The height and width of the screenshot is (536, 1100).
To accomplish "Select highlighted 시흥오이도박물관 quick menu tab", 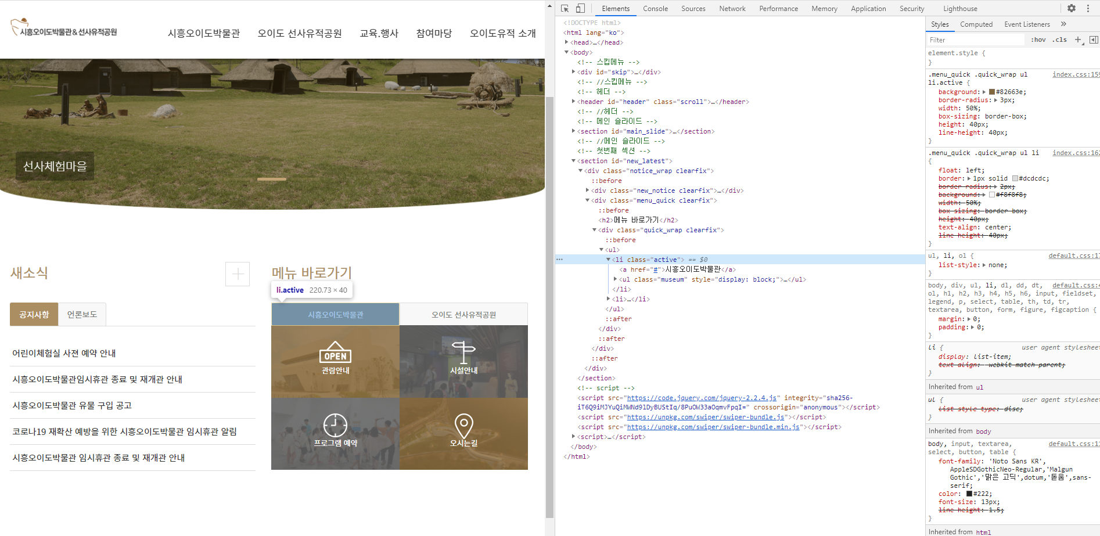I will point(335,314).
